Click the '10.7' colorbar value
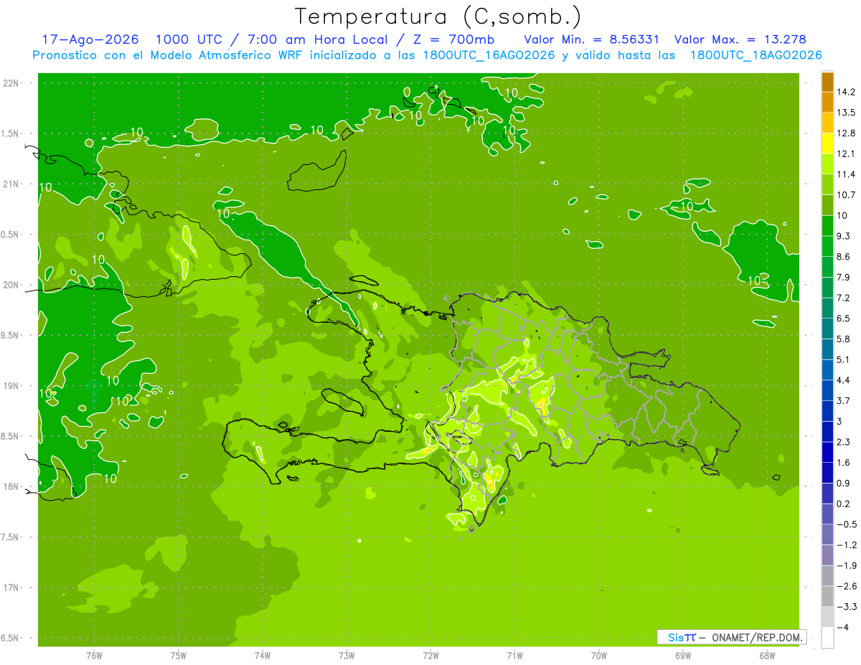 tap(846, 195)
